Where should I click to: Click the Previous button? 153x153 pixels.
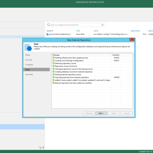(x=88, y=113)
